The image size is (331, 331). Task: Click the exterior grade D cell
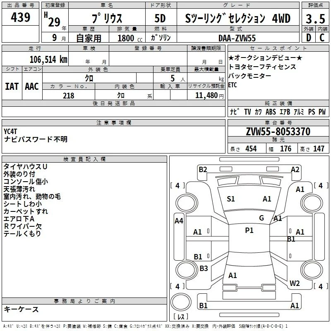click(309, 38)
